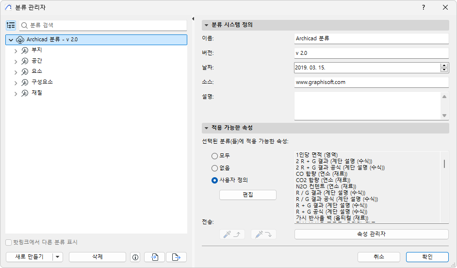Image resolution: width=457 pixels, height=268 pixels.
Task: Decrease the date with the down stepper
Action: [444, 70]
